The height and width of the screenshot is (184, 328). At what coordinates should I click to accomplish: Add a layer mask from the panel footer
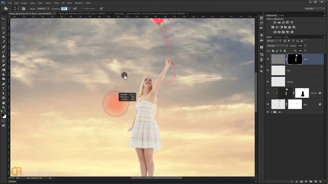[301, 182]
